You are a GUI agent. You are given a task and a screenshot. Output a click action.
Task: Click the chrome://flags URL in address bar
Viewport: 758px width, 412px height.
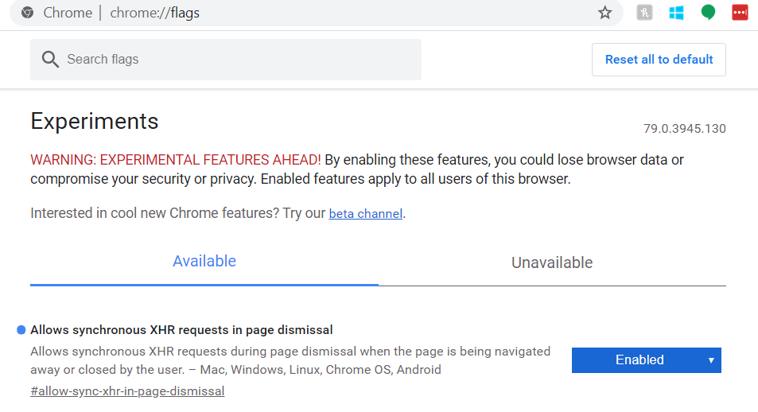(x=154, y=13)
